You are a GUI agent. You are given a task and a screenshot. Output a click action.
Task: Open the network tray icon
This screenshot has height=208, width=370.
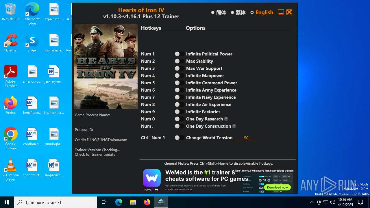(x=326, y=202)
